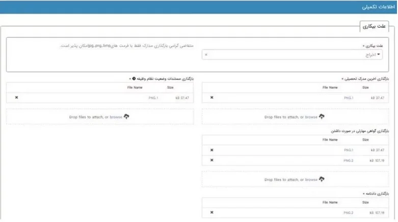The height and width of the screenshot is (222, 398).
Task: Click the unemployment reason selection field
Action: click(x=292, y=54)
